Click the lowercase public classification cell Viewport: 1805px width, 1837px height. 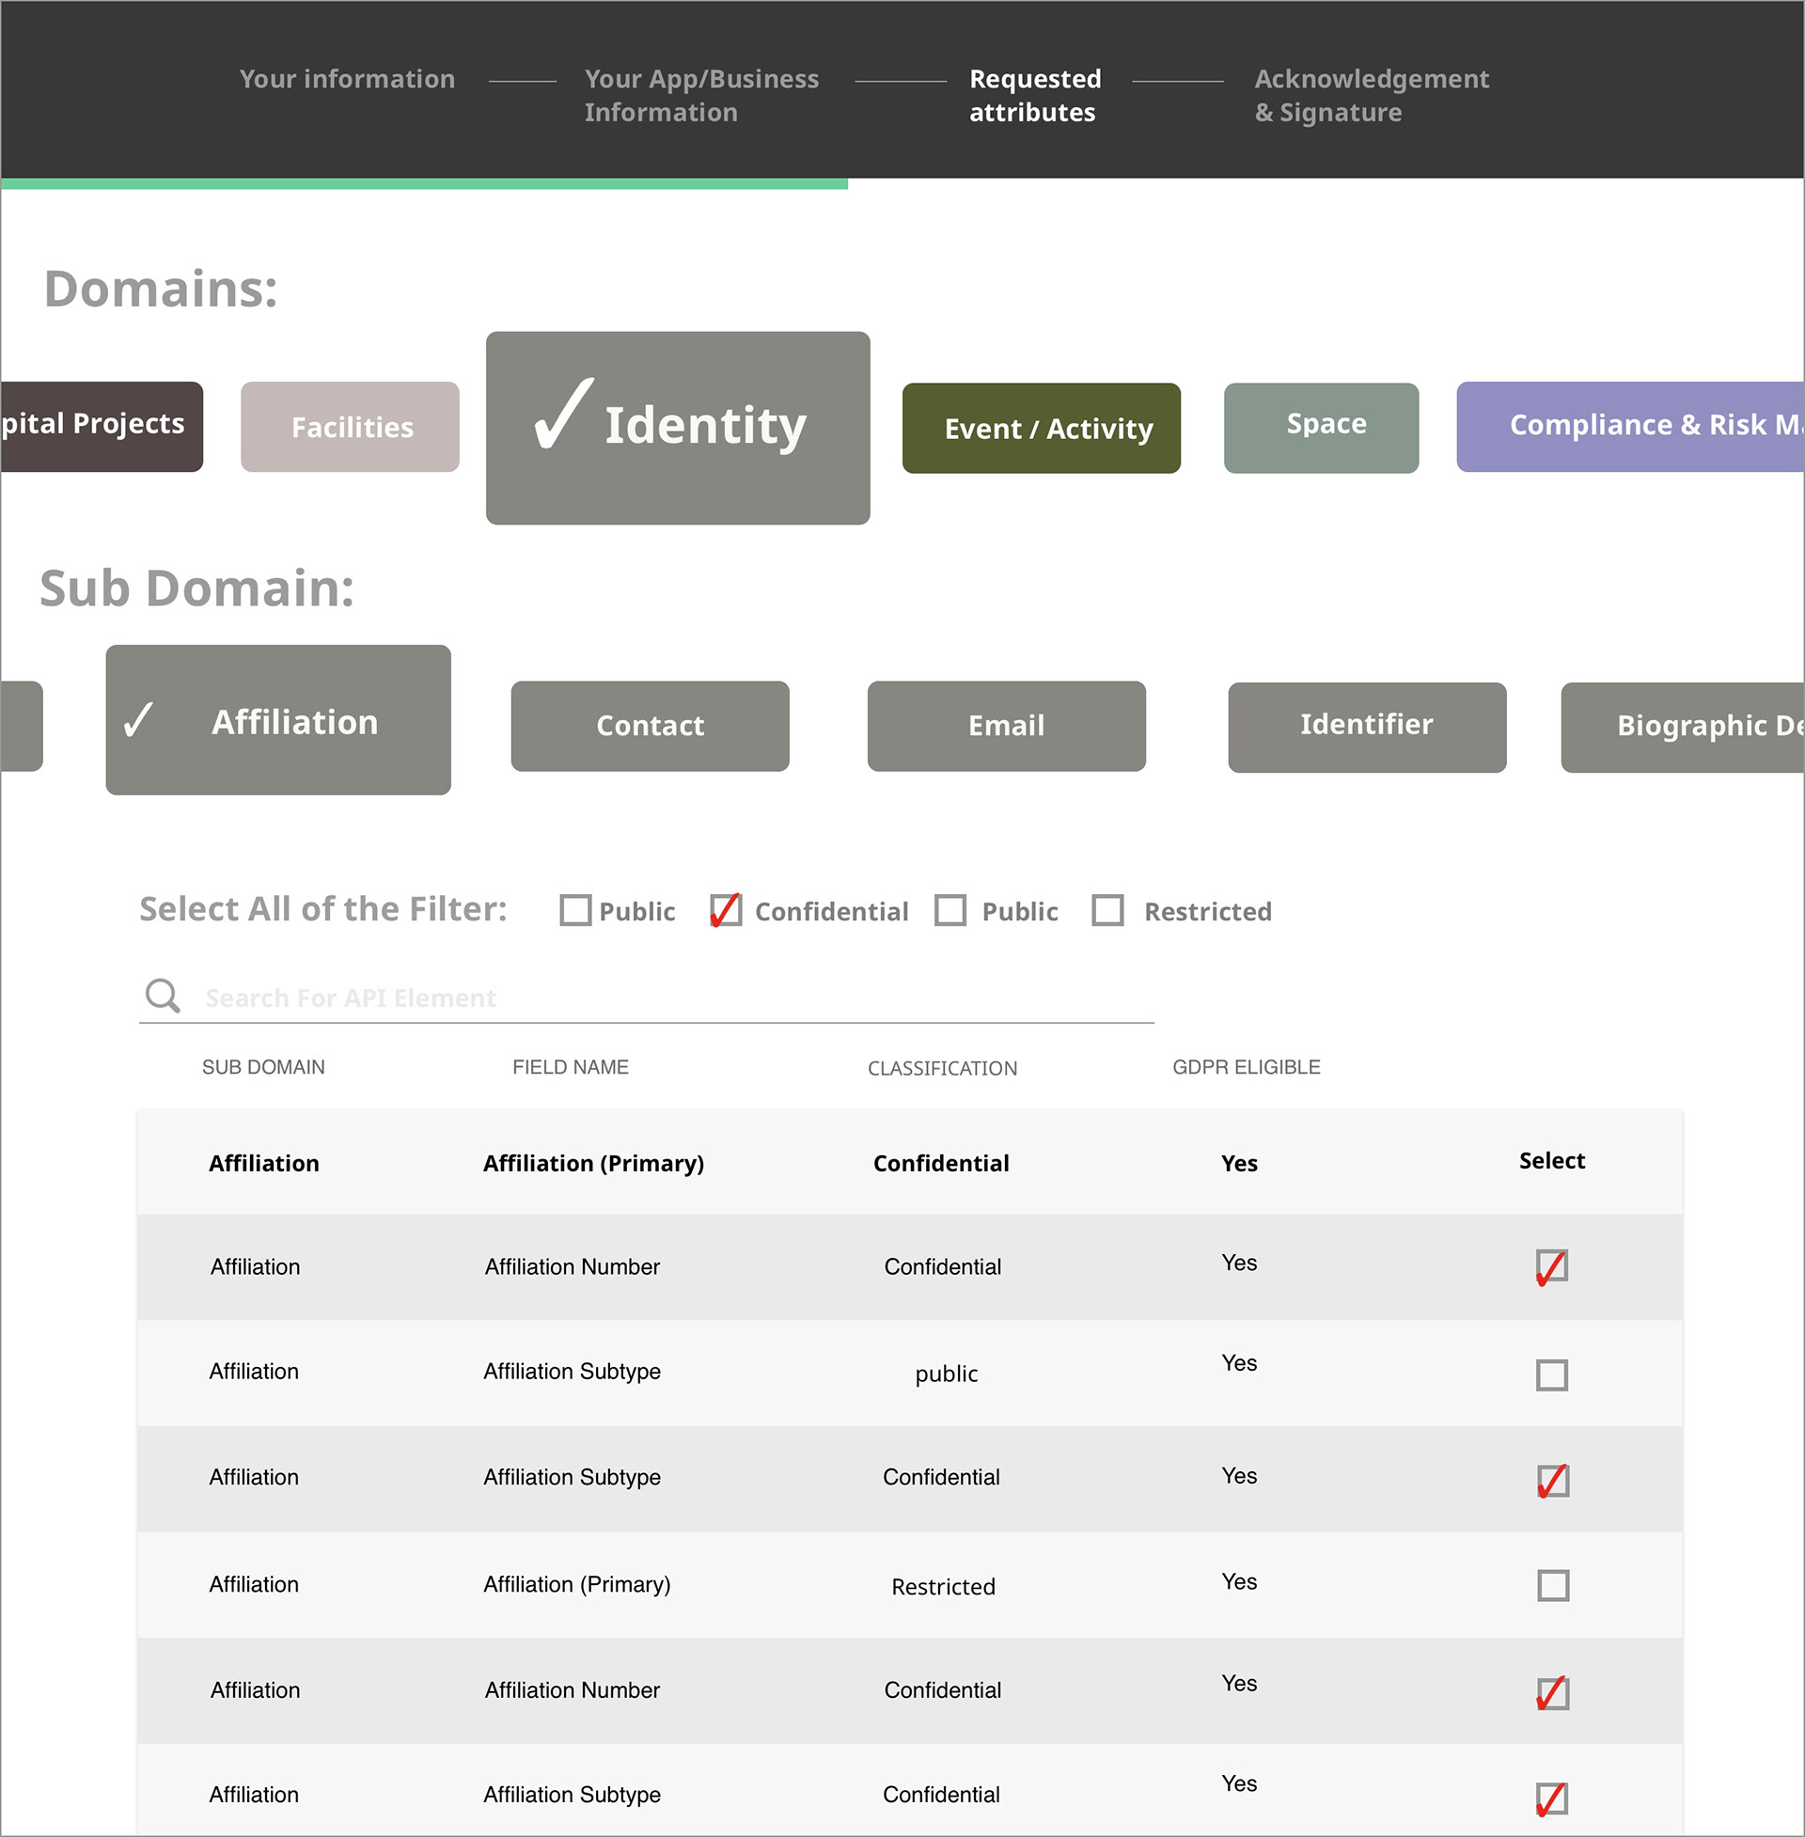click(946, 1374)
